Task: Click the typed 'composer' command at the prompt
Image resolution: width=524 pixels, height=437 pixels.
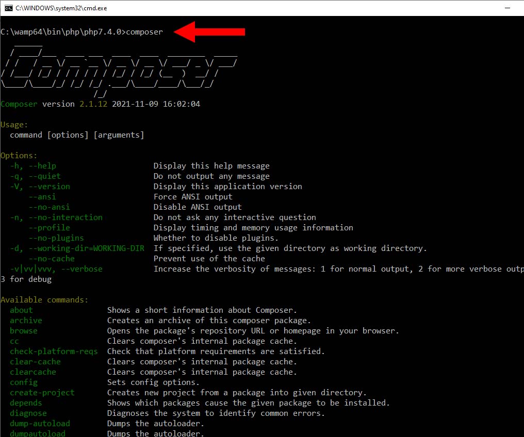Action: 144,32
